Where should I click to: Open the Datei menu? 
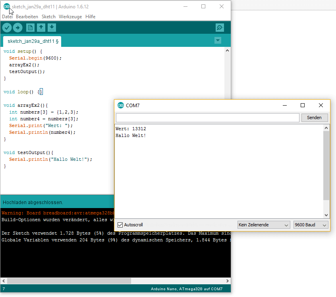(x=7, y=17)
